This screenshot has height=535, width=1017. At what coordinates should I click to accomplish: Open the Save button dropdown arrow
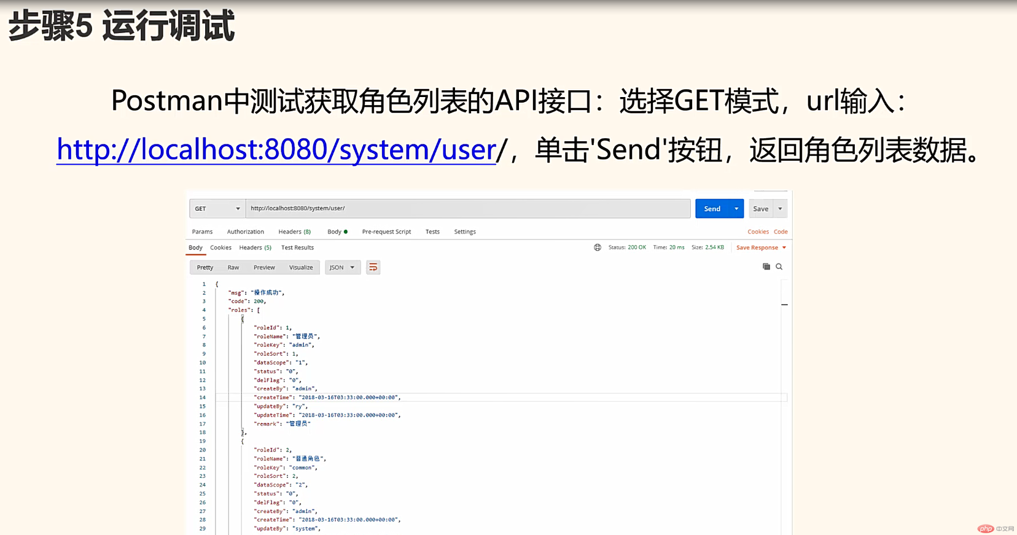[780, 209]
